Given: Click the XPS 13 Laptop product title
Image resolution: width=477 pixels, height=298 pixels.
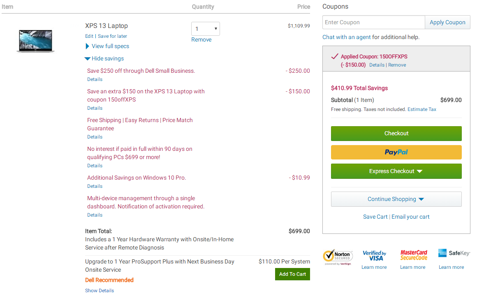Looking at the screenshot, I should pyautogui.click(x=107, y=26).
